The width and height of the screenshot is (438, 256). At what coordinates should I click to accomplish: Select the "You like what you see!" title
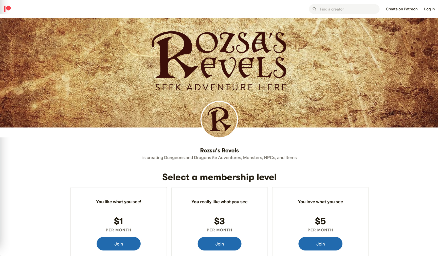[118, 202]
